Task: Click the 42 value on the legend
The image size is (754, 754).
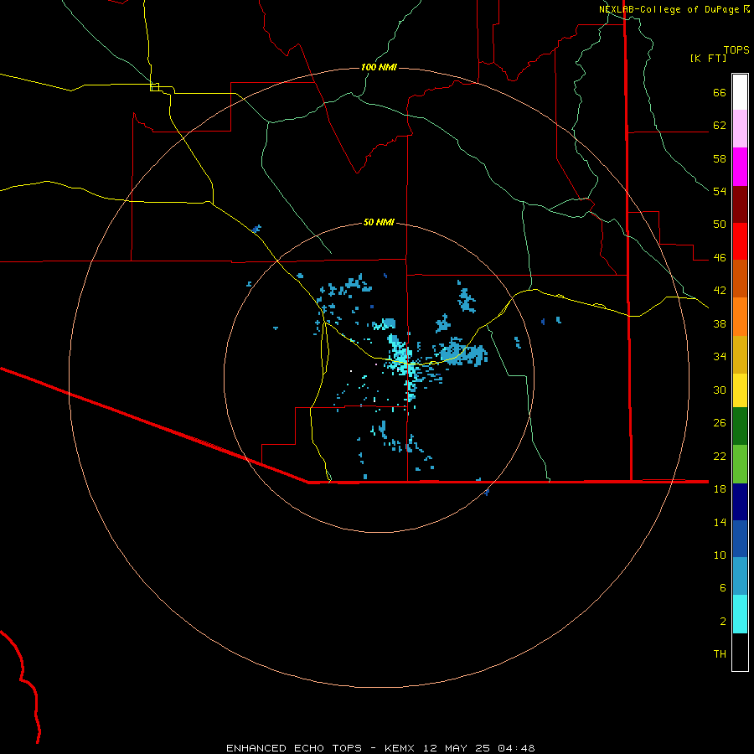Action: pos(720,291)
